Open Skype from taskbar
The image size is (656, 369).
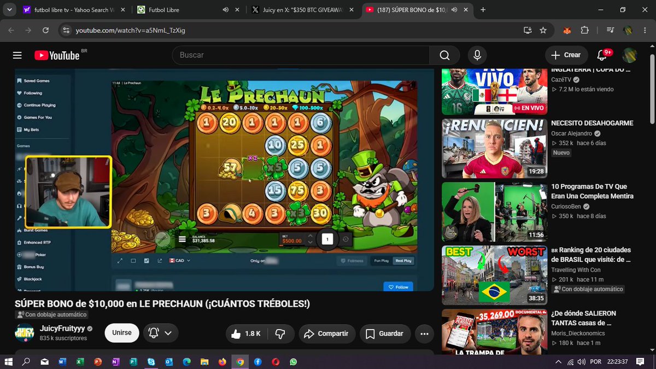click(x=150, y=362)
